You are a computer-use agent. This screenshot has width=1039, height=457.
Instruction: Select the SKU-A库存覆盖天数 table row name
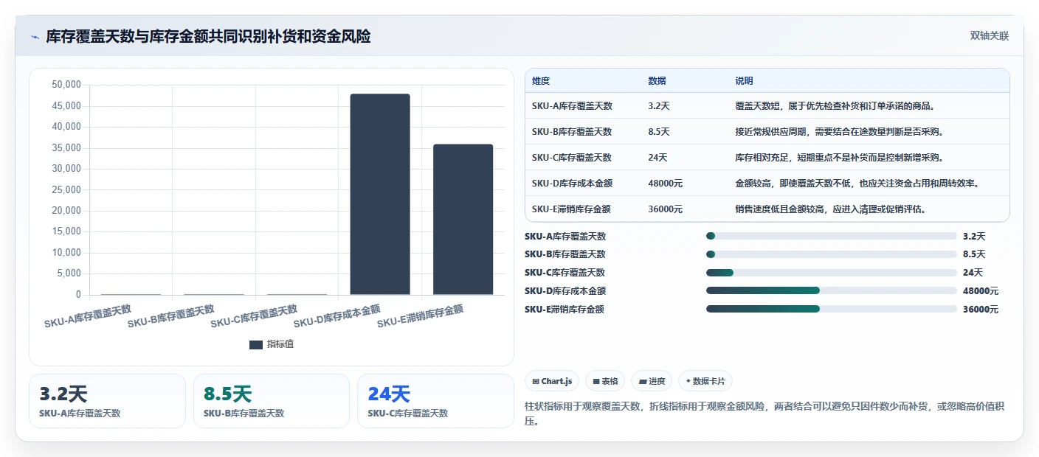click(x=572, y=106)
